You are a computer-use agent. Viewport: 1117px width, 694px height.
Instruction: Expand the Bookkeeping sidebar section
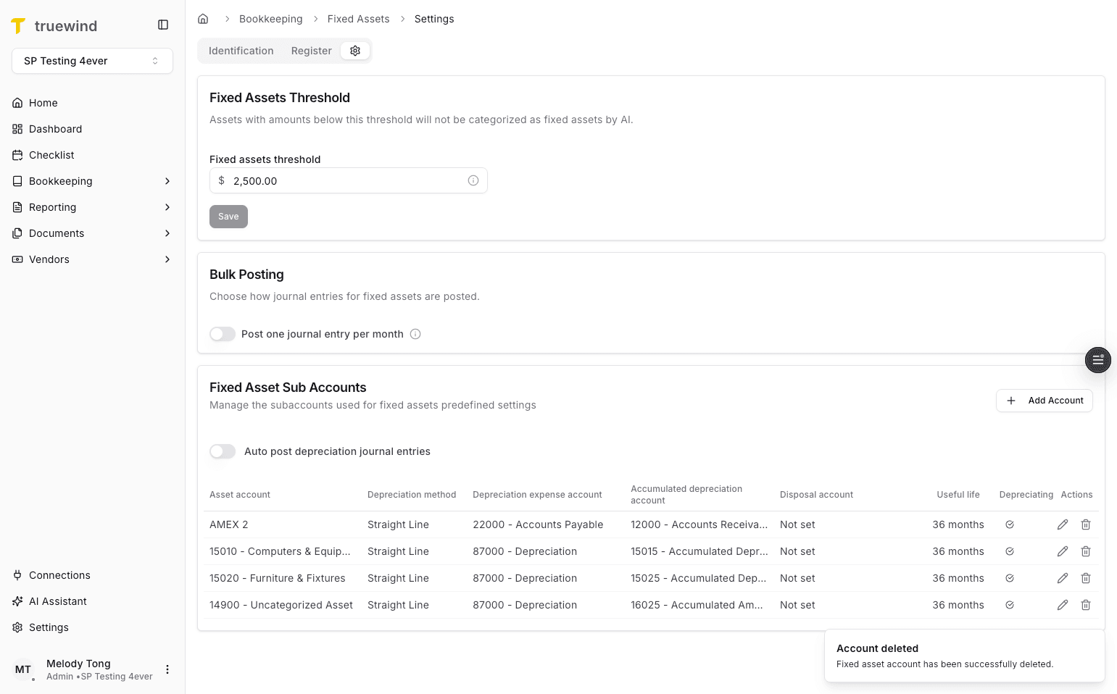coord(61,181)
